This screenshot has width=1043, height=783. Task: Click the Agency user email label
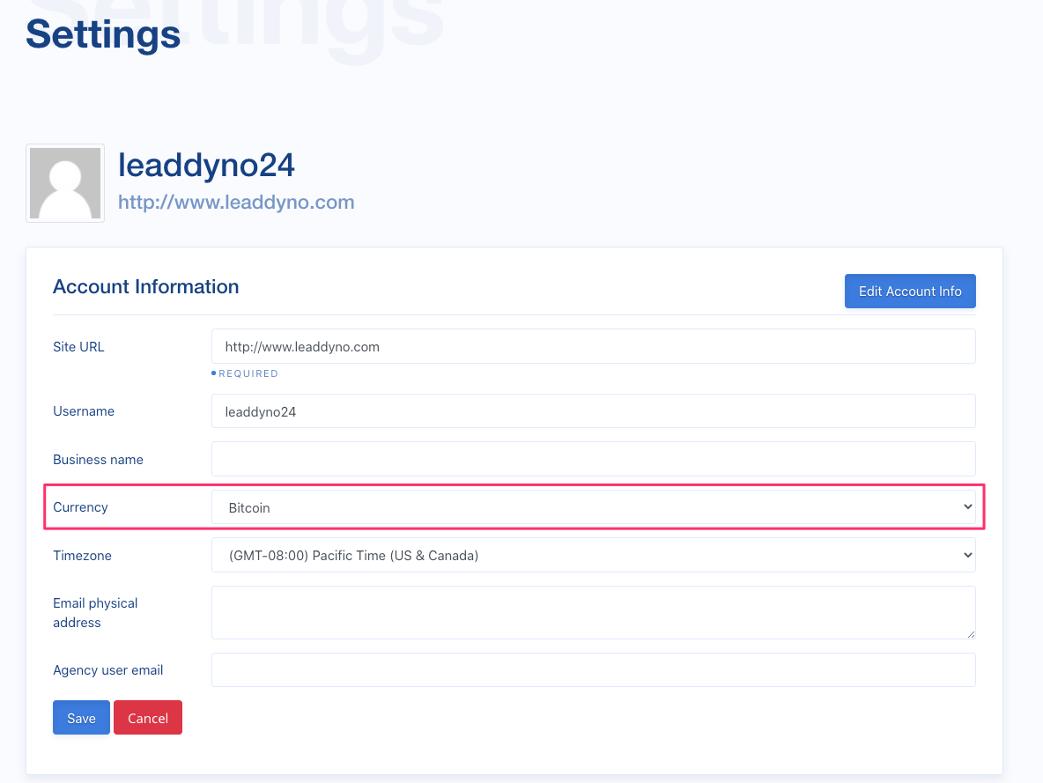click(107, 670)
